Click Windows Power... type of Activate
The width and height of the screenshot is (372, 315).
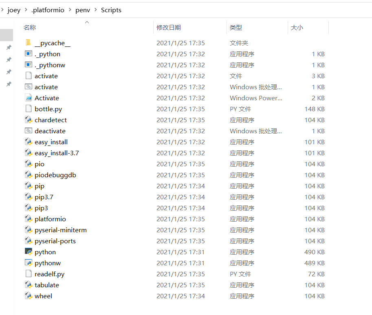point(256,98)
